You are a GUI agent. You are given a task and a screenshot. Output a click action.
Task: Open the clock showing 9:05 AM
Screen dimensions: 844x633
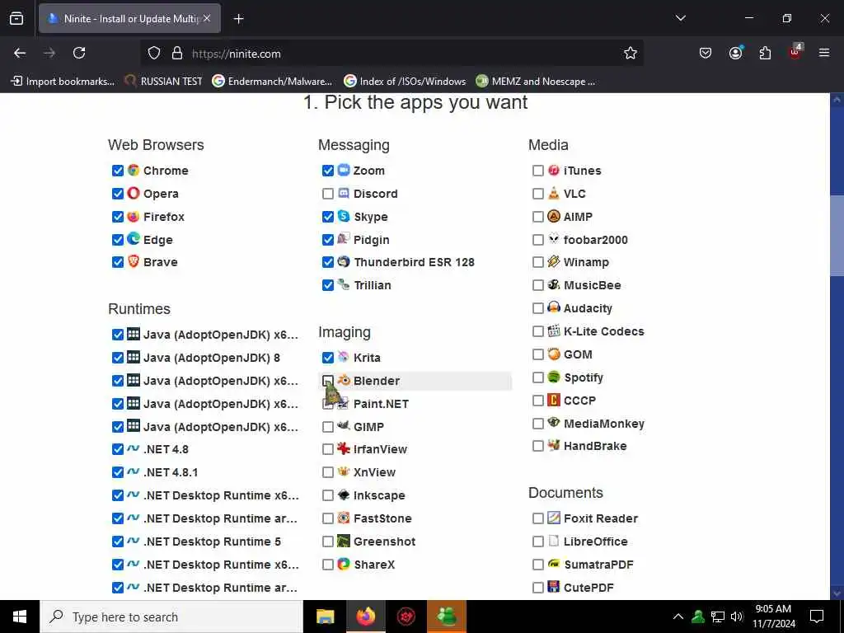click(x=773, y=617)
